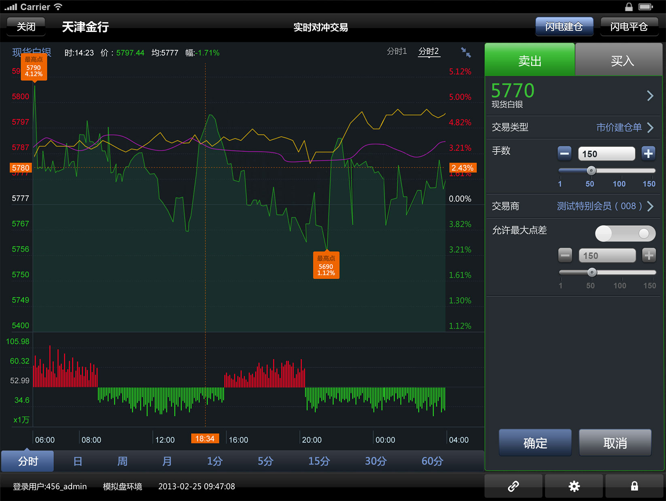The image size is (666, 501).
Task: Expand the 现货白银 product selector chevron
Action: tap(650, 96)
